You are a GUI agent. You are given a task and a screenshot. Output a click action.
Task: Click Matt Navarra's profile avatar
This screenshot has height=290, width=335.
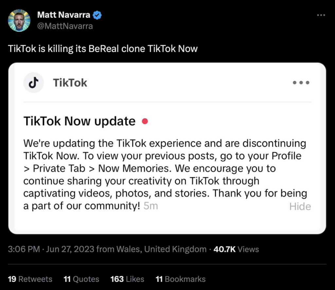point(20,21)
